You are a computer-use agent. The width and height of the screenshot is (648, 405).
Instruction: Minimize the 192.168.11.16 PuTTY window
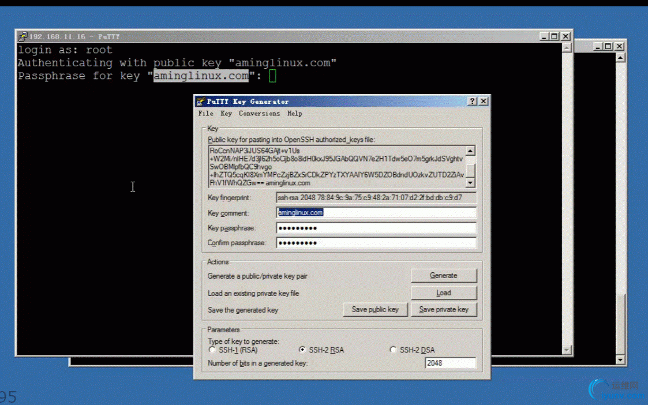click(x=544, y=36)
